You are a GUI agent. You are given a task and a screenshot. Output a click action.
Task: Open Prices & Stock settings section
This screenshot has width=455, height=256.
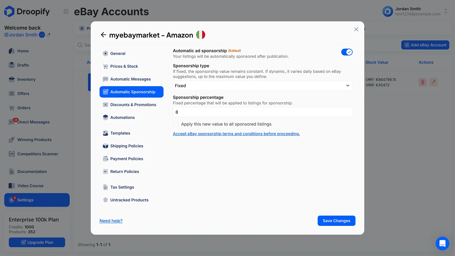click(124, 66)
